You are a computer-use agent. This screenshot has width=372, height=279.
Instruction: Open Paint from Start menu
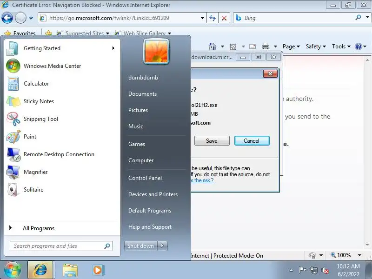(62, 137)
